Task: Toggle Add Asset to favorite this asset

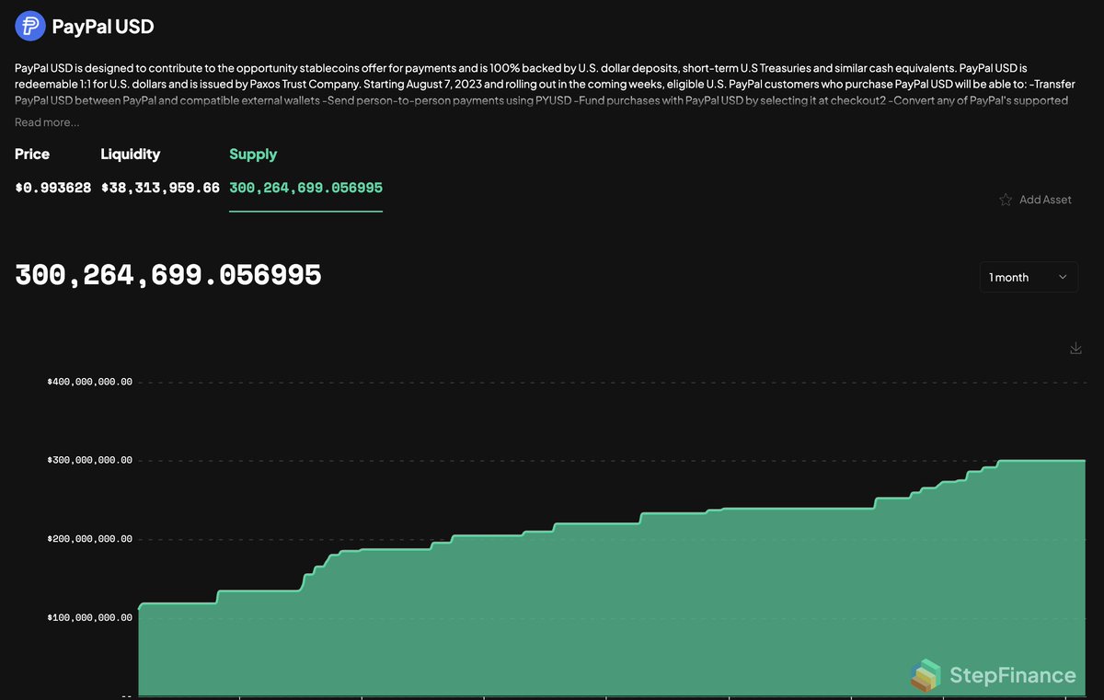Action: (x=1034, y=200)
